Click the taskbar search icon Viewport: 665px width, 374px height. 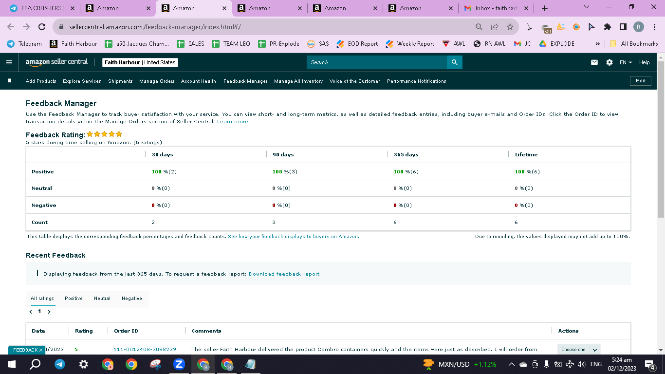click(35, 364)
